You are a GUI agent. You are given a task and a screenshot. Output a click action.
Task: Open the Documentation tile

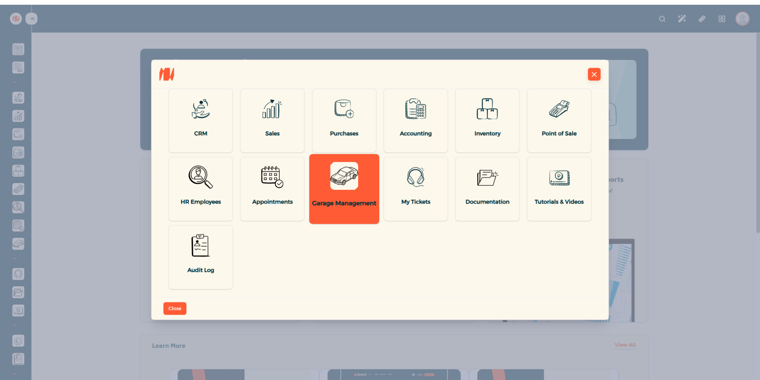point(487,189)
